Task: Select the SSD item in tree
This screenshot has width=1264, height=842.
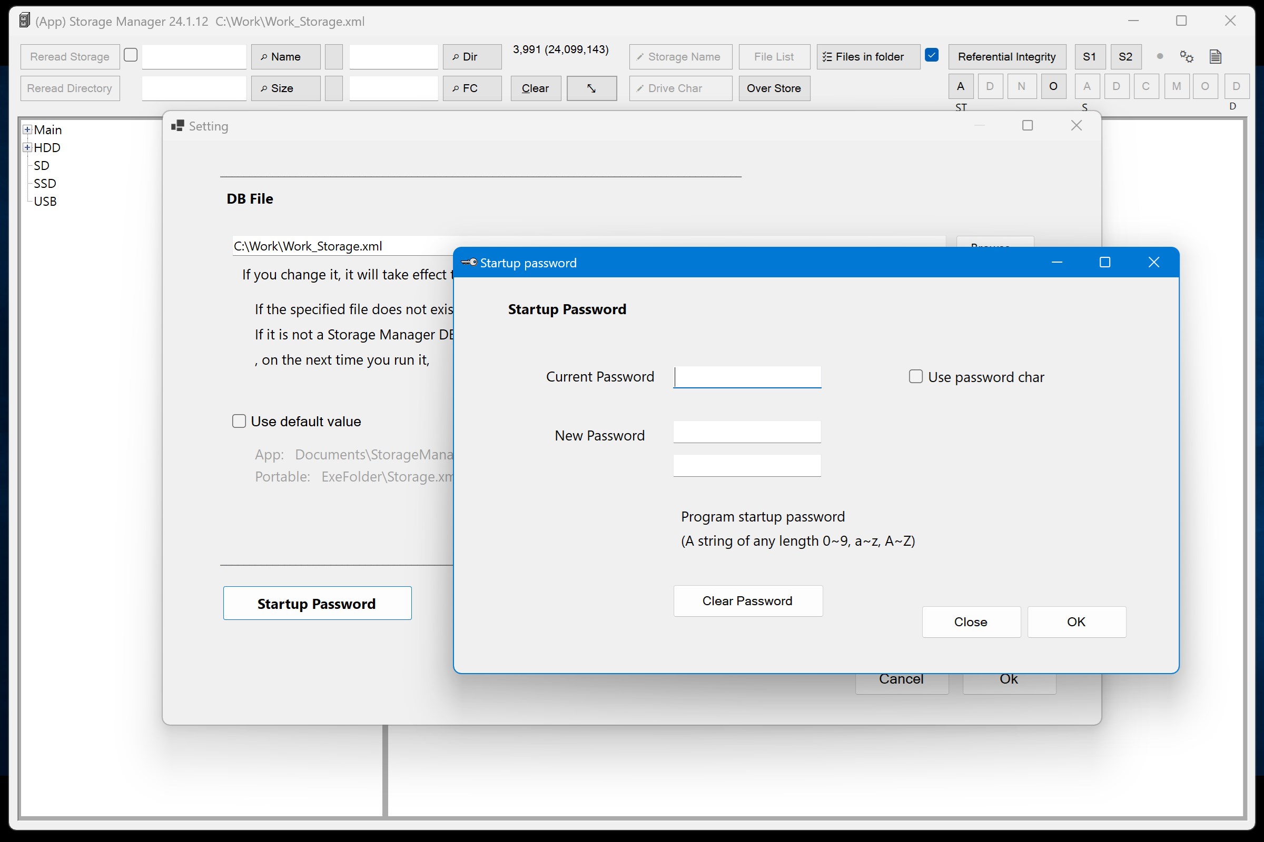Action: (x=45, y=184)
